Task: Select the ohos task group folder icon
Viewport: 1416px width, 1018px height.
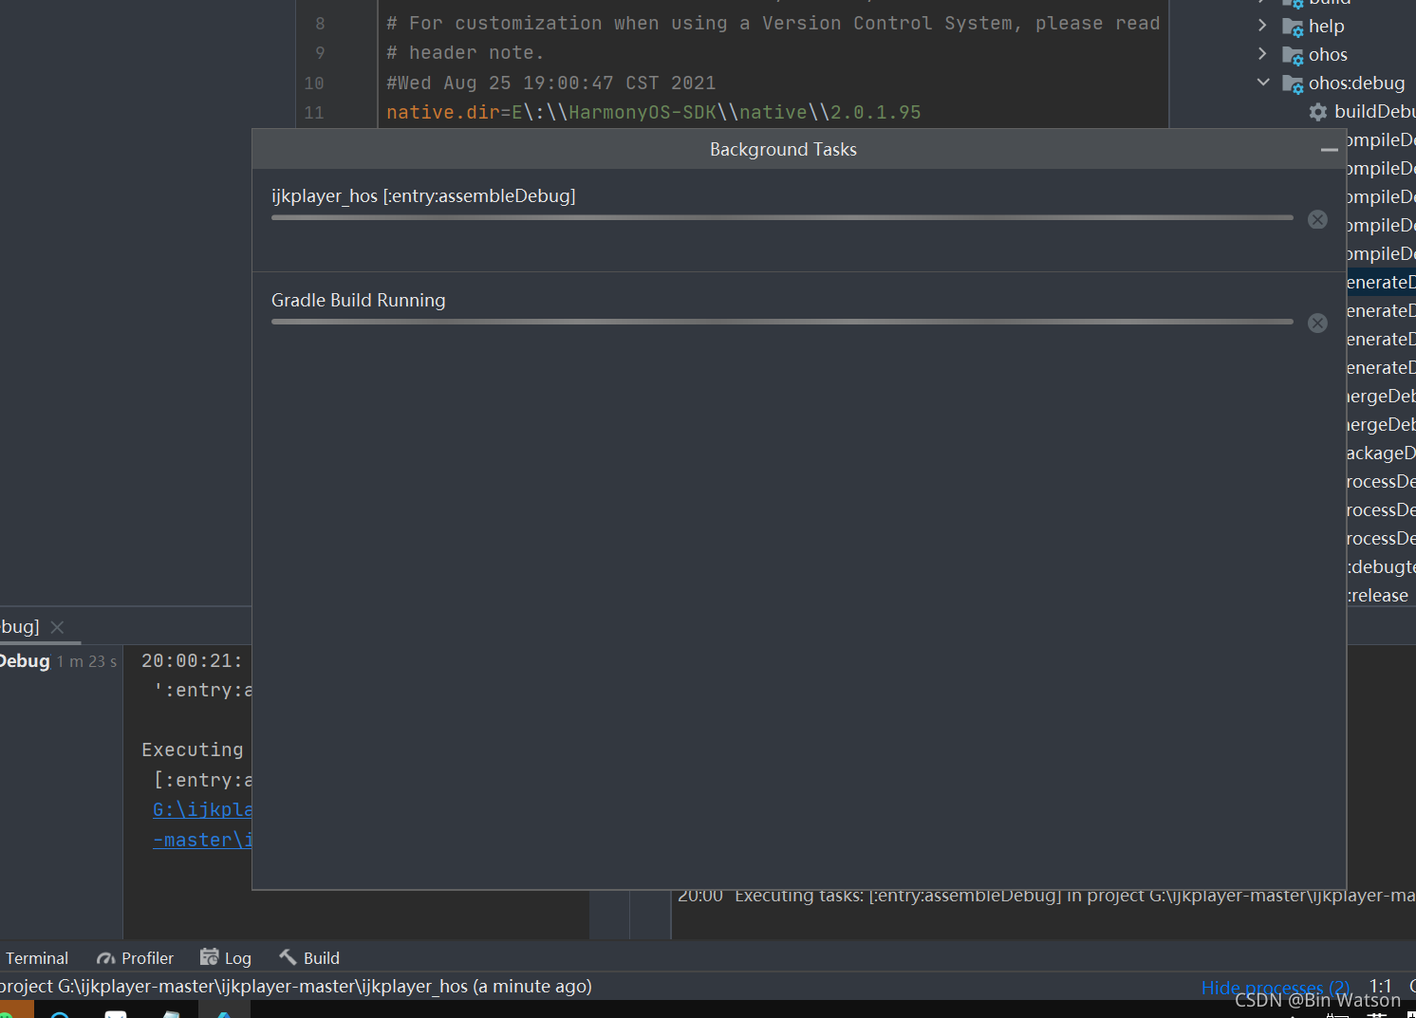Action: [x=1293, y=55]
